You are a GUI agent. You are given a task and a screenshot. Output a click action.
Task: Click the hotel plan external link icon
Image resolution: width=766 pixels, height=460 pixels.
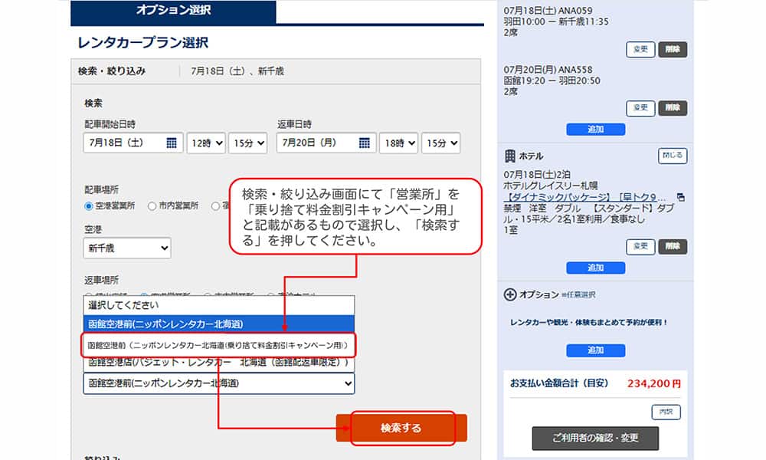click(x=680, y=197)
